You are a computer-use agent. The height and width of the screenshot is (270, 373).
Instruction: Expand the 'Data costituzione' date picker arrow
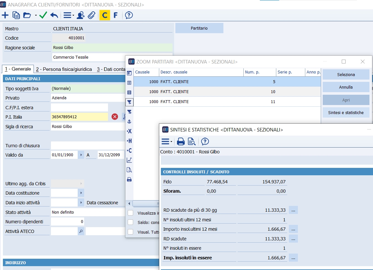pos(81,193)
